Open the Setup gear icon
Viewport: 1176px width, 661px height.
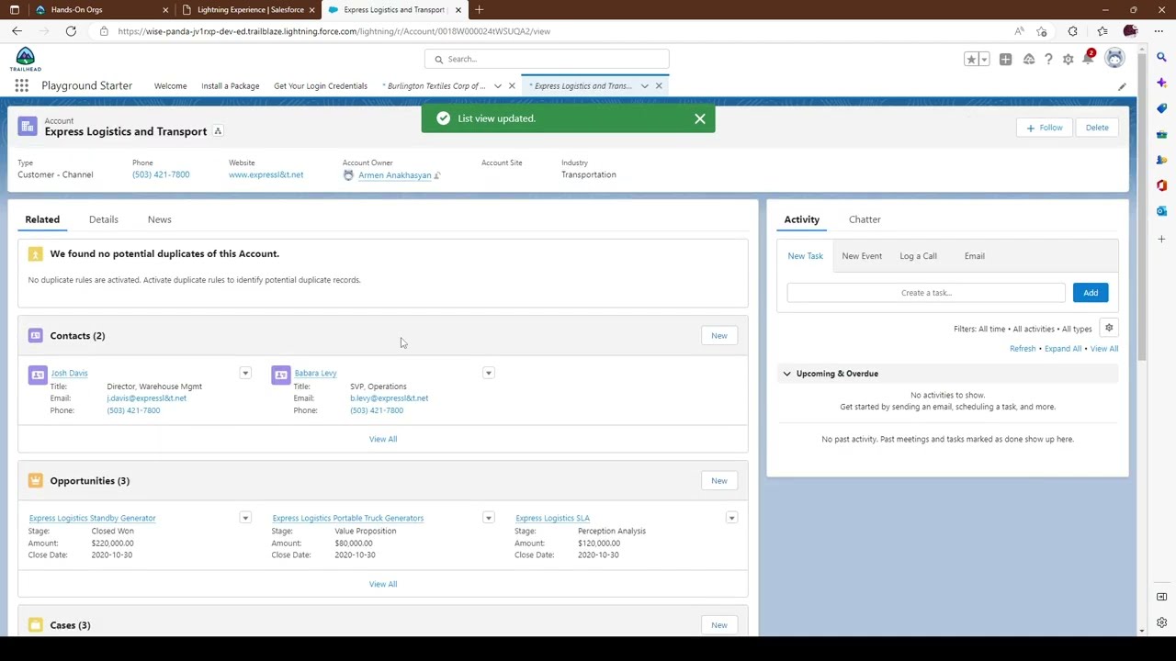pos(1068,59)
